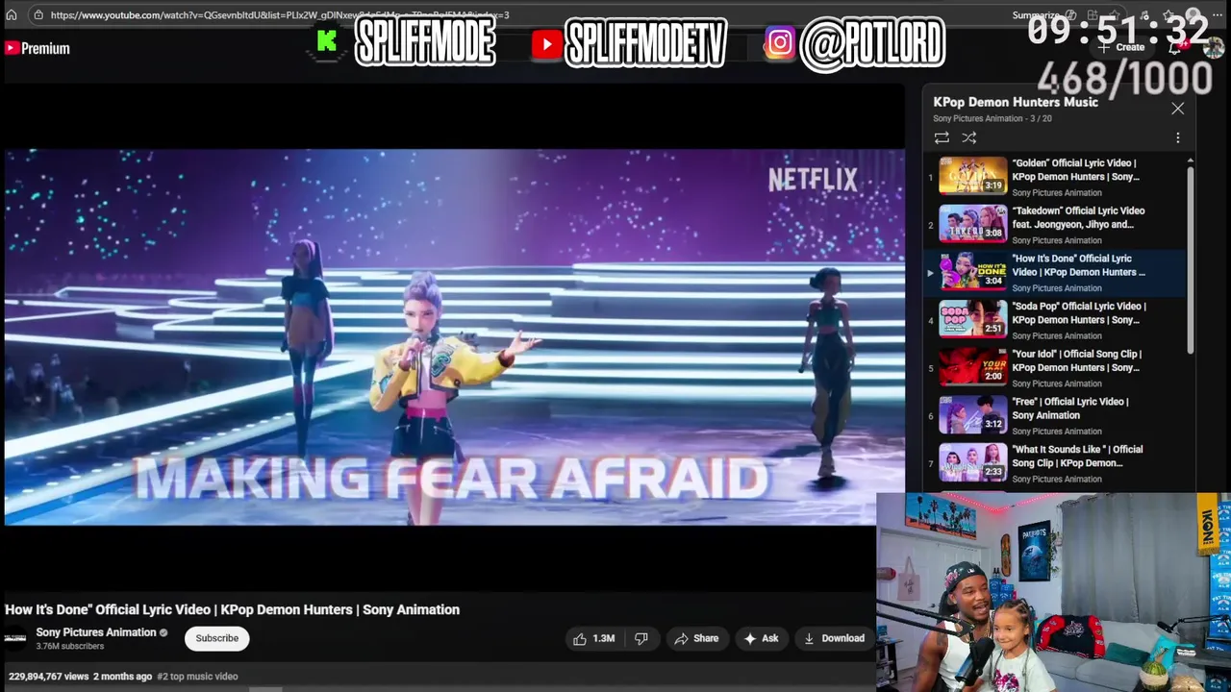
Task: Play "Golden" Official Lyric Video thumbnail
Action: pyautogui.click(x=973, y=176)
